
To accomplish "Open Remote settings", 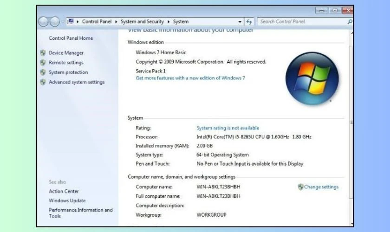I will pyautogui.click(x=66, y=63).
